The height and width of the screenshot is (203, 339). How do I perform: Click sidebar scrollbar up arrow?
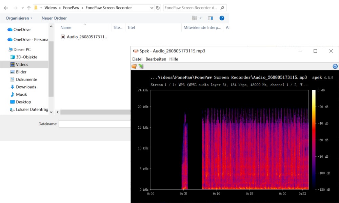pos(51,26)
